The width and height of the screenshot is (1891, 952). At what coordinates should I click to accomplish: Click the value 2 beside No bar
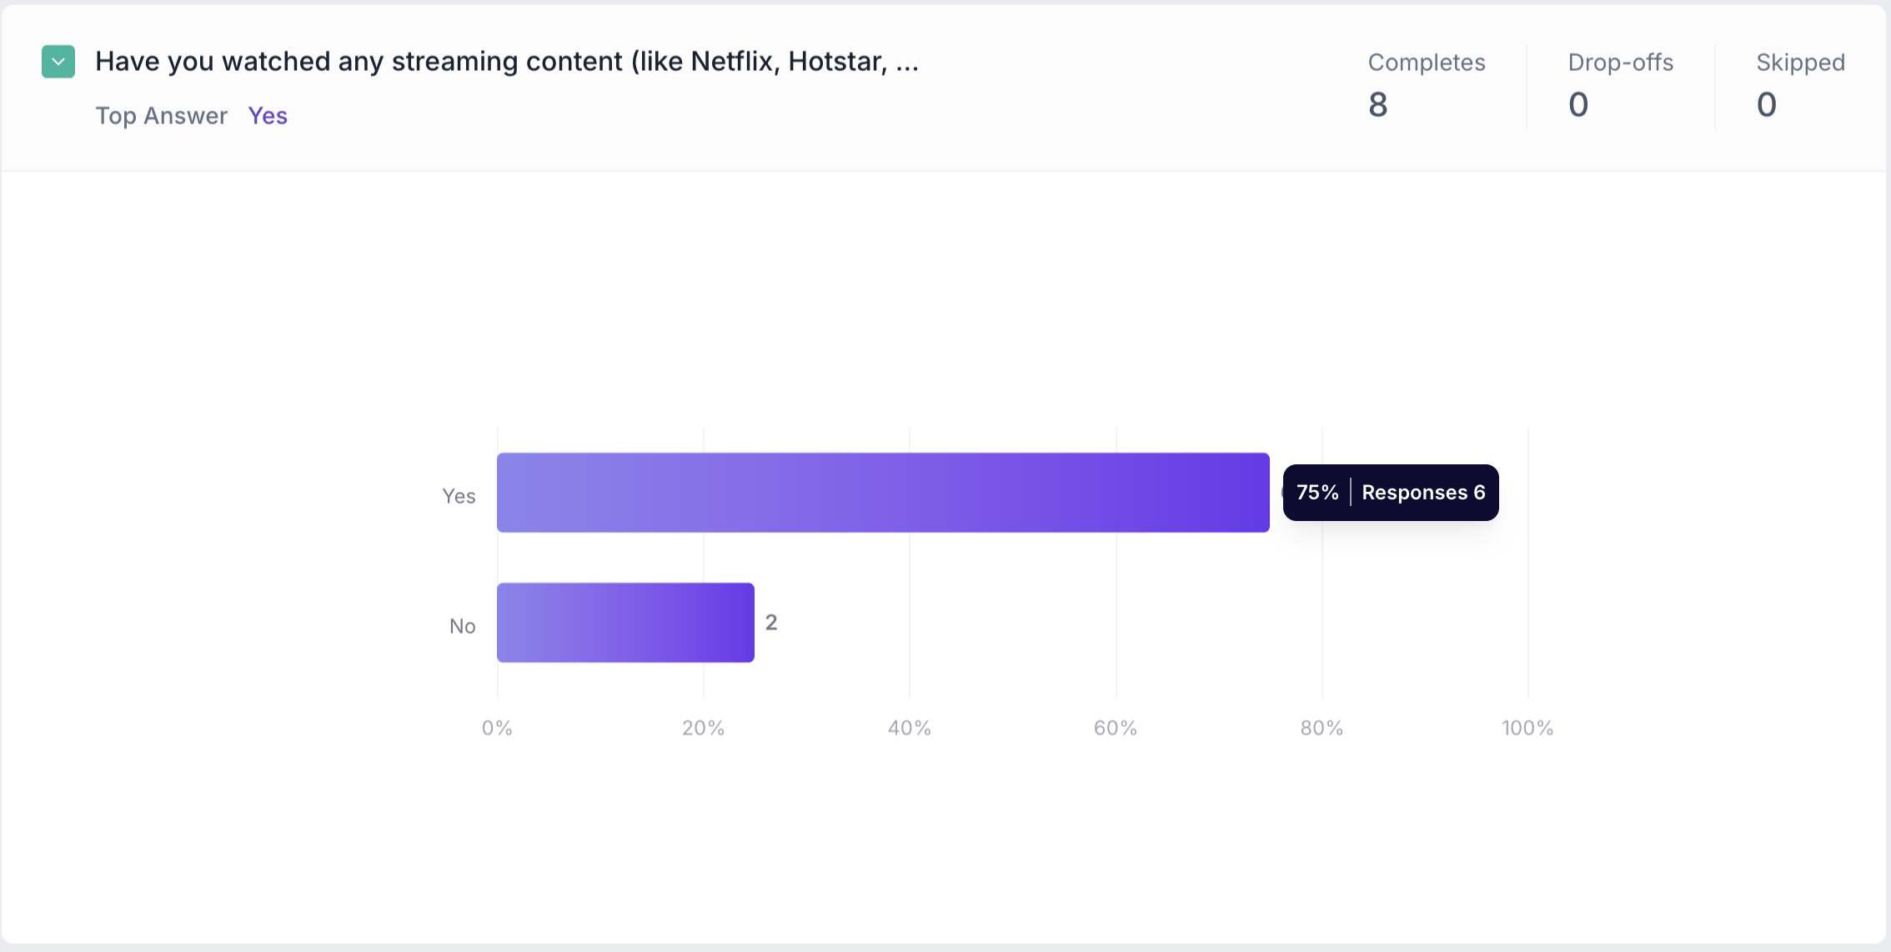pyautogui.click(x=771, y=623)
